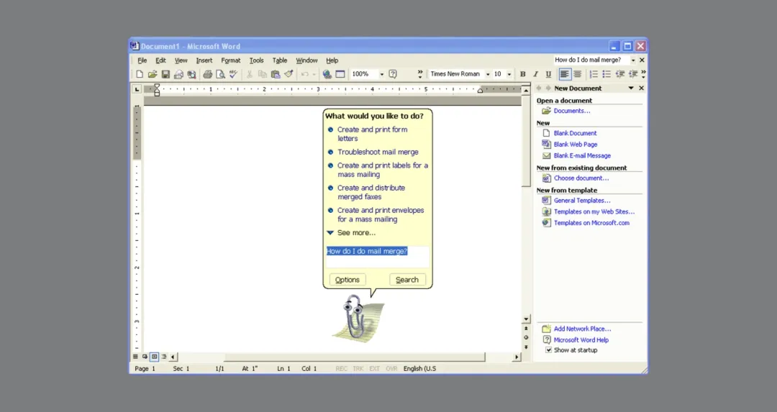The height and width of the screenshot is (412, 777).
Task: Click the Print icon in the toolbar
Action: click(x=208, y=74)
